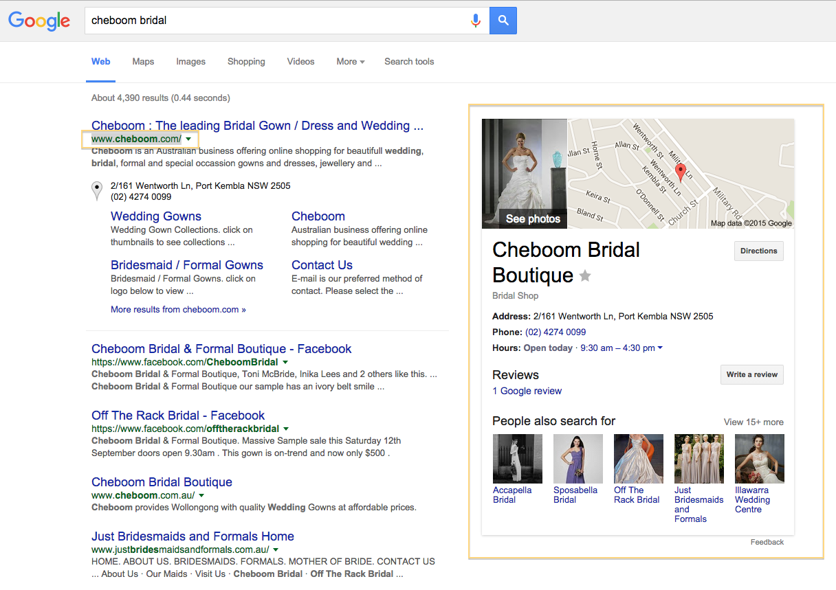Click the Google logo

pyautogui.click(x=39, y=21)
